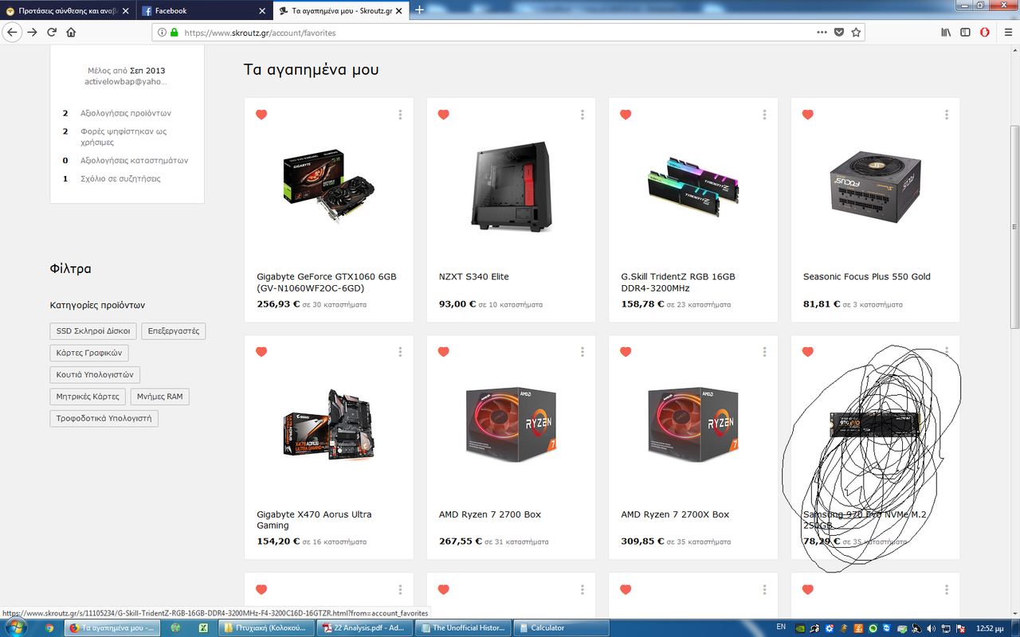
Task: Click the green padlock in the address bar
Action: pos(174,33)
